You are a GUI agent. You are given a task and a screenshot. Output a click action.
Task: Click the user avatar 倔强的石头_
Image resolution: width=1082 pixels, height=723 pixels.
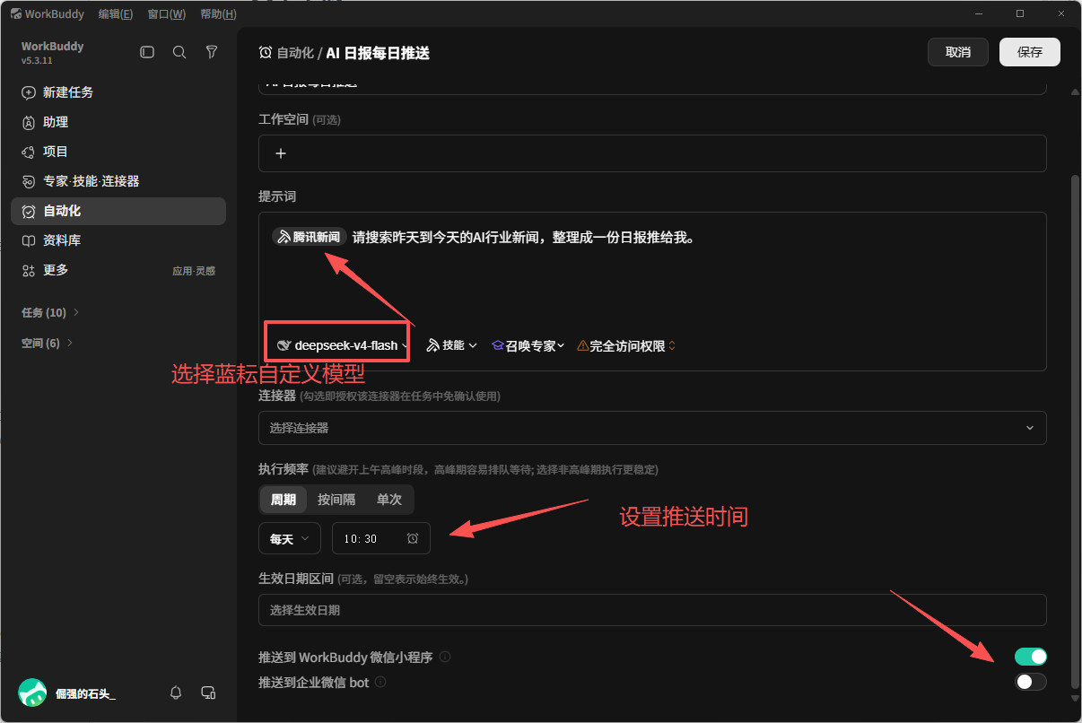click(x=32, y=693)
